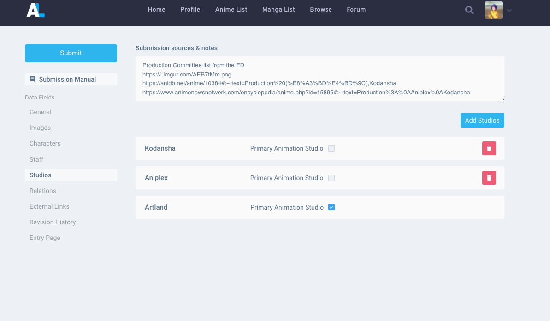
Task: Expand the user menu chevron
Action: click(x=509, y=10)
